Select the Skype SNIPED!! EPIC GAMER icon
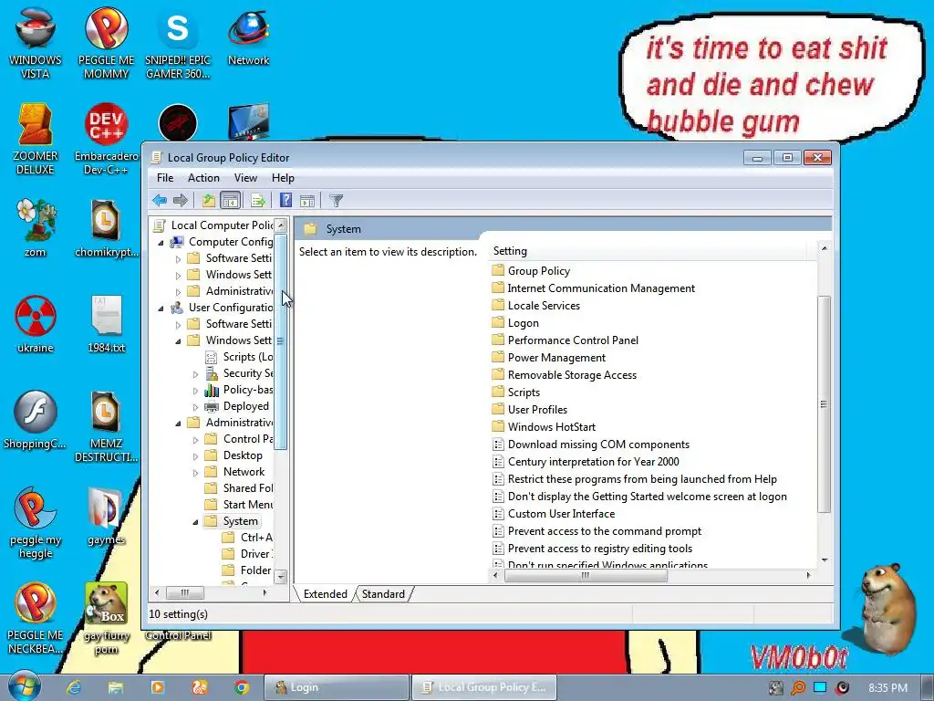934x701 pixels. [x=178, y=43]
